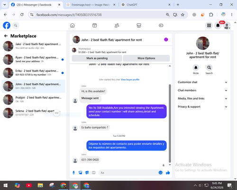Click the back arrow next to Marketplace
This screenshot has height=190, width=237.
point(6,36)
